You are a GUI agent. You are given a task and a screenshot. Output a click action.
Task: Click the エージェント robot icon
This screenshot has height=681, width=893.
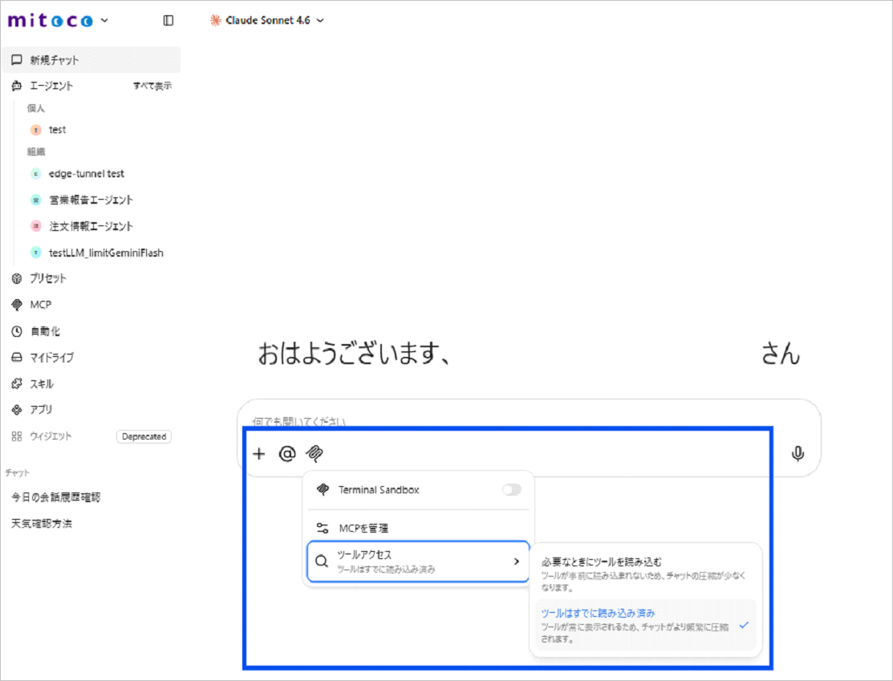point(17,86)
